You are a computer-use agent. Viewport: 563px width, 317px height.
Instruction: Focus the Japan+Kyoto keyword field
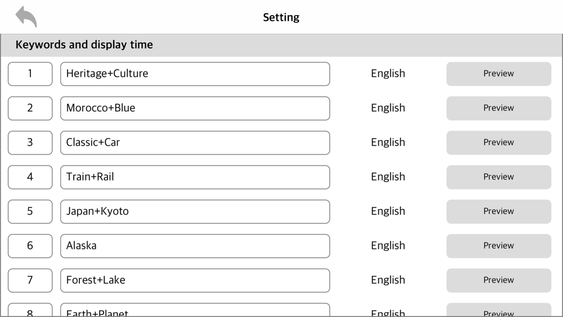(195, 211)
